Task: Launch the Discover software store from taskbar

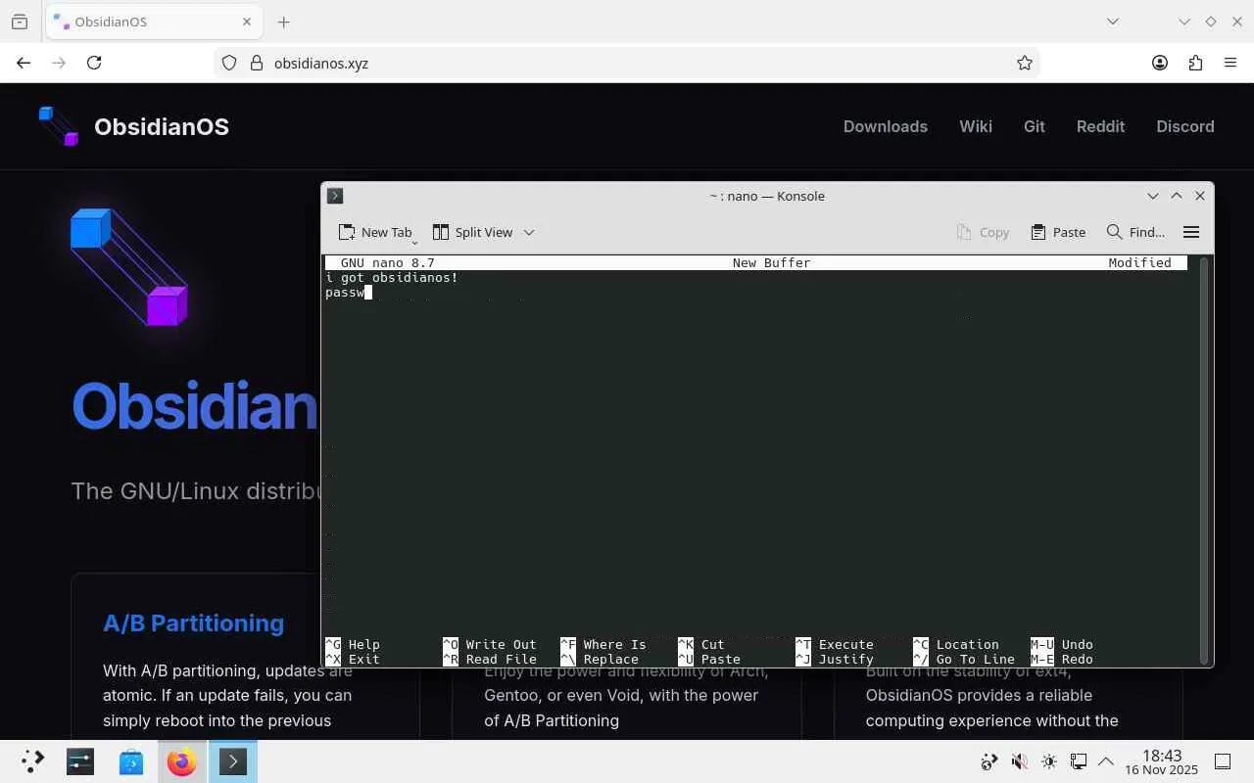Action: pyautogui.click(x=131, y=761)
